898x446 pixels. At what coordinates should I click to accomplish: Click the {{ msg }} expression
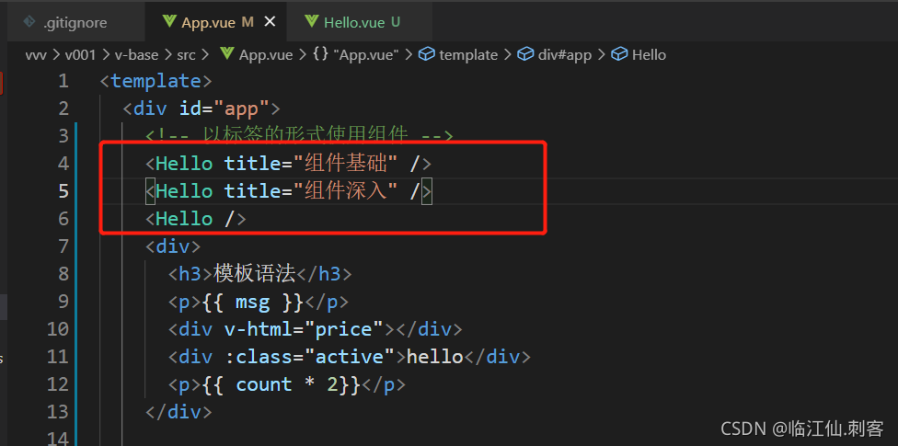[252, 301]
